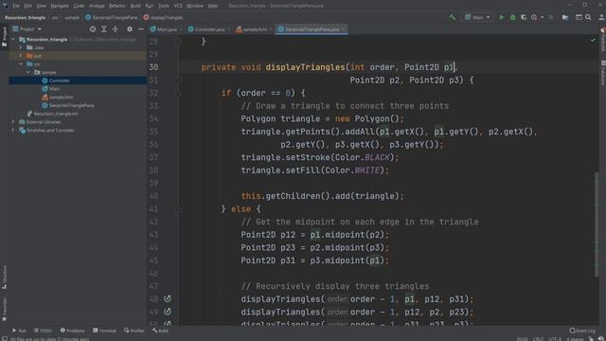Open dropdown arrow next to profiler icon

tap(543, 17)
